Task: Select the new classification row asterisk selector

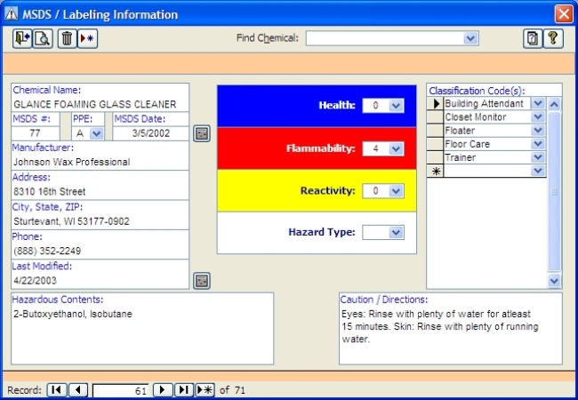Action: 436,171
